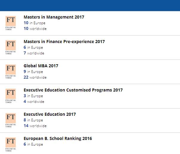
Task: Open the Masters in Management 2017 heading
Action: [x=54, y=17]
